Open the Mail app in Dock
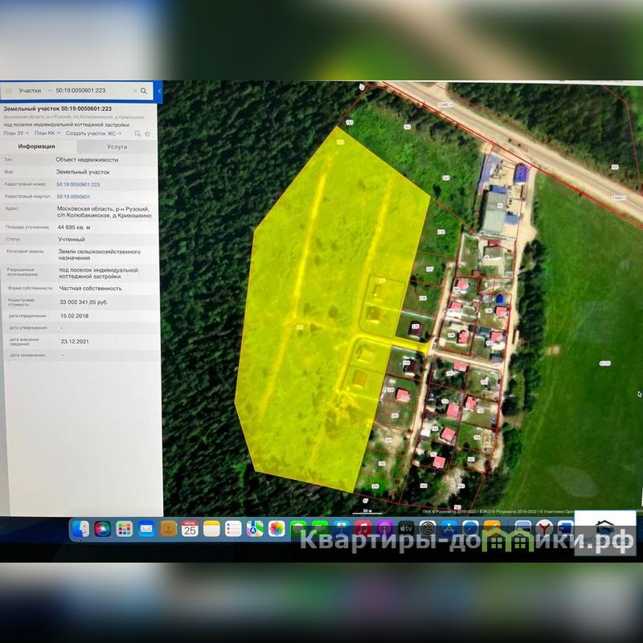The image size is (643, 643). coord(145,528)
